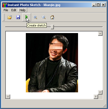Image resolution: width=108 pixels, height=109 pixels.
Task: Open the Help menu
Action: coord(23,10)
